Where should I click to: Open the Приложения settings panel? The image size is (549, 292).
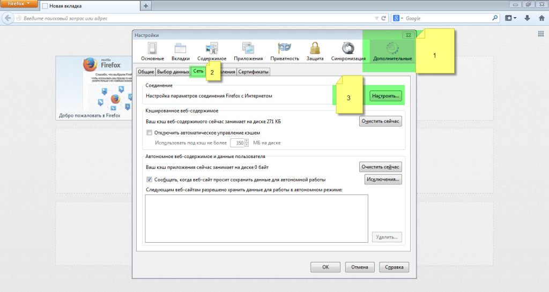(x=248, y=51)
